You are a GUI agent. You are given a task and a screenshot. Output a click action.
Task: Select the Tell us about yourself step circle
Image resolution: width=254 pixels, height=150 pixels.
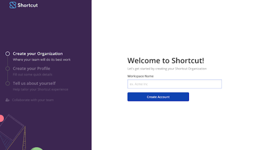click(x=8, y=84)
